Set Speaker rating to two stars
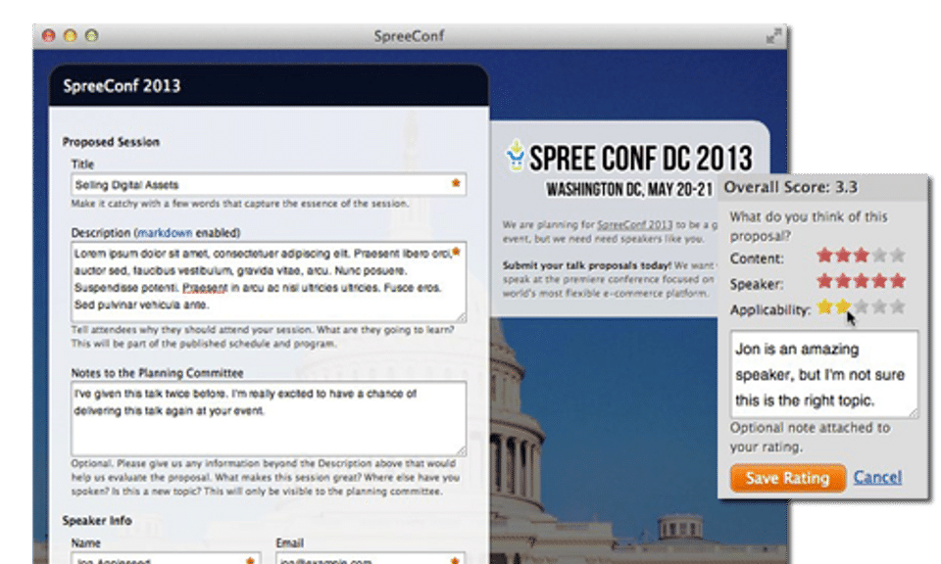 (843, 281)
